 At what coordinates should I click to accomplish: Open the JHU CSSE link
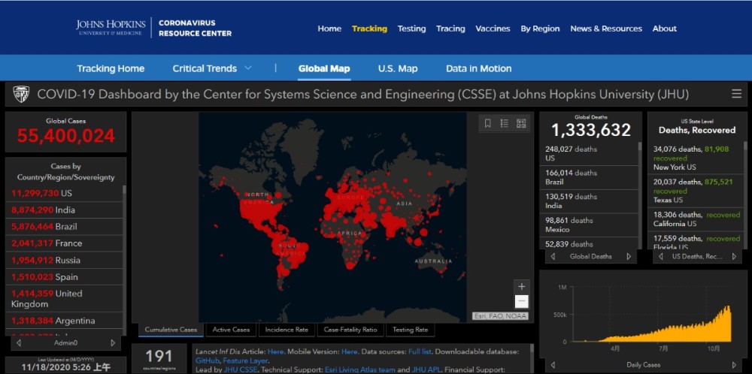241,369
